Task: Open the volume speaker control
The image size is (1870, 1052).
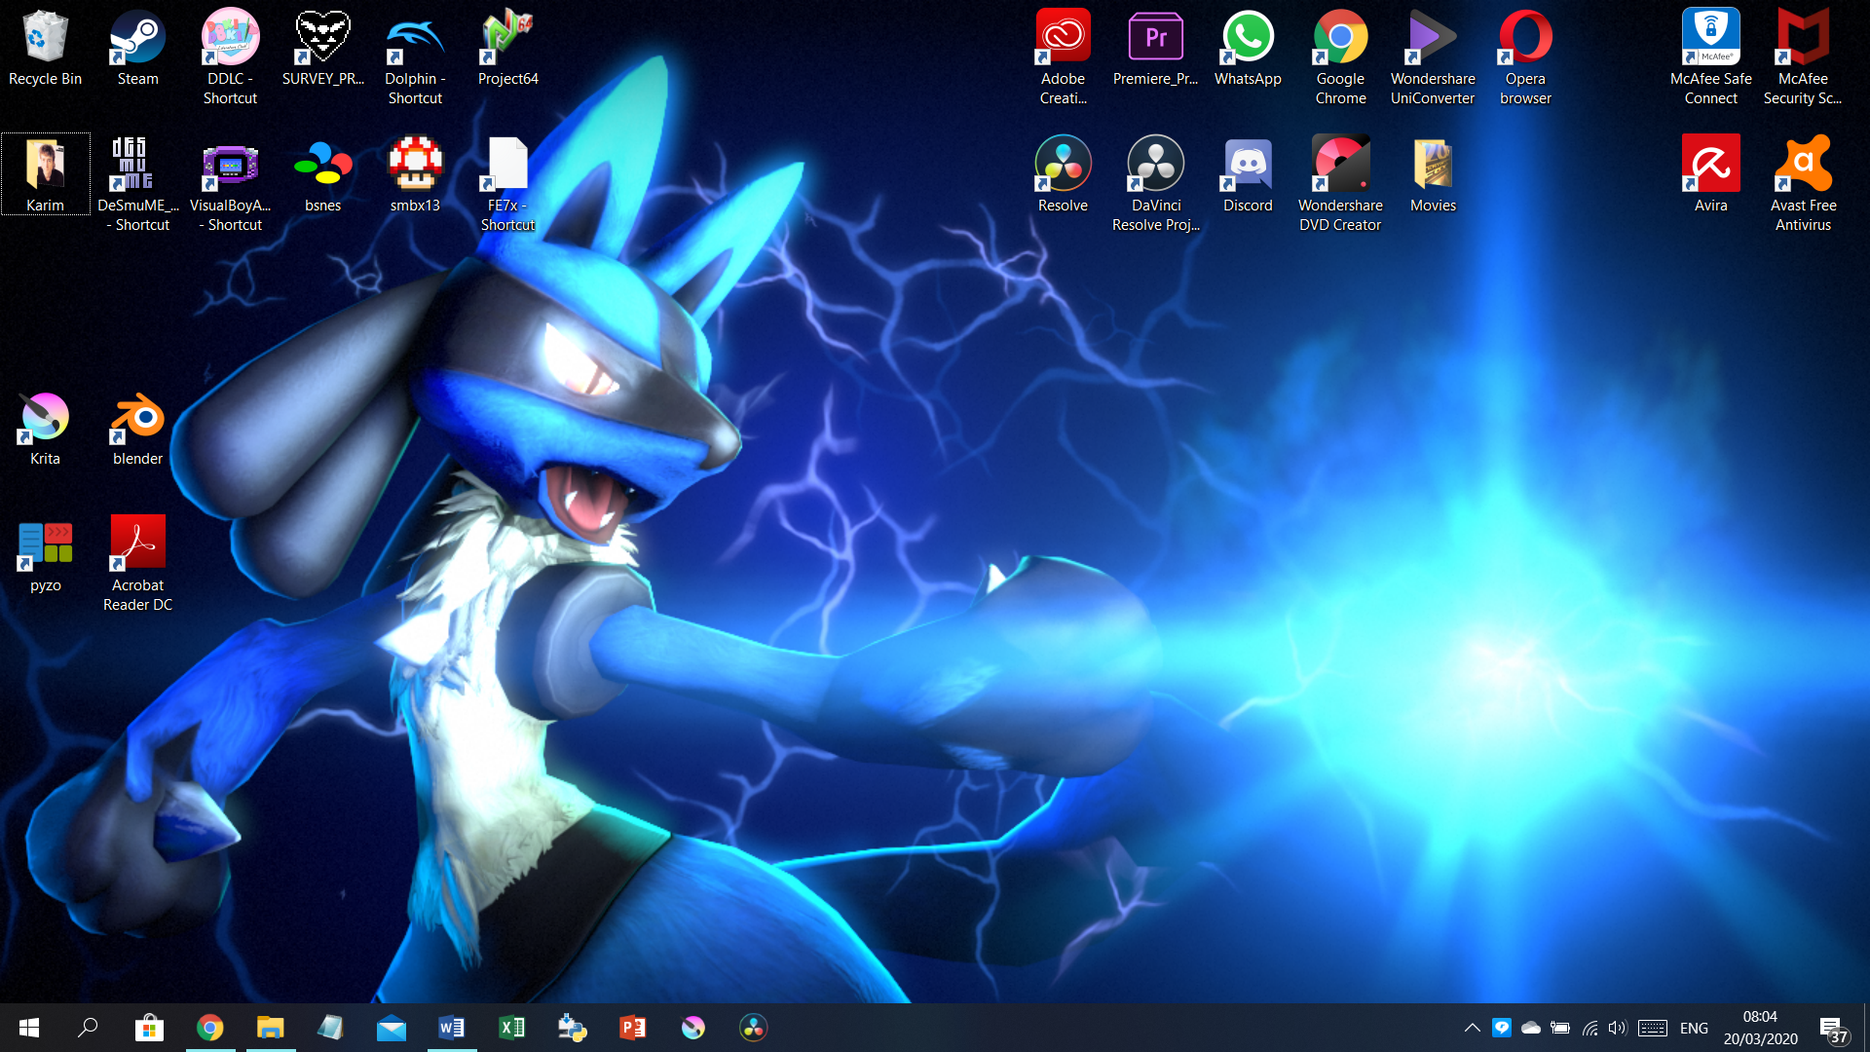Action: pyautogui.click(x=1618, y=1028)
